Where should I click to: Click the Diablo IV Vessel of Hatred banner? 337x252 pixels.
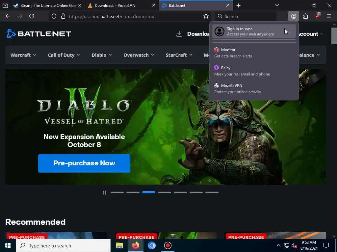click(166, 127)
